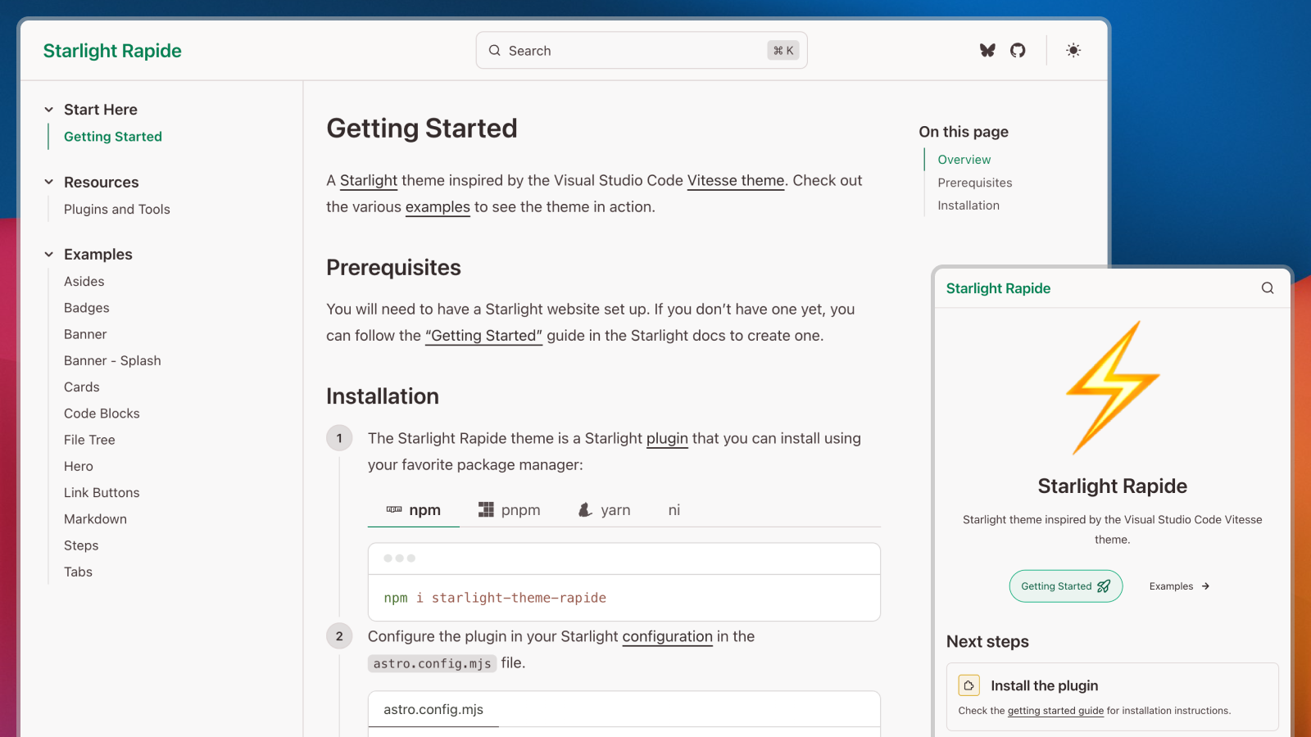This screenshot has height=737, width=1311.
Task: Open the GitHub icon link
Action: (1018, 50)
